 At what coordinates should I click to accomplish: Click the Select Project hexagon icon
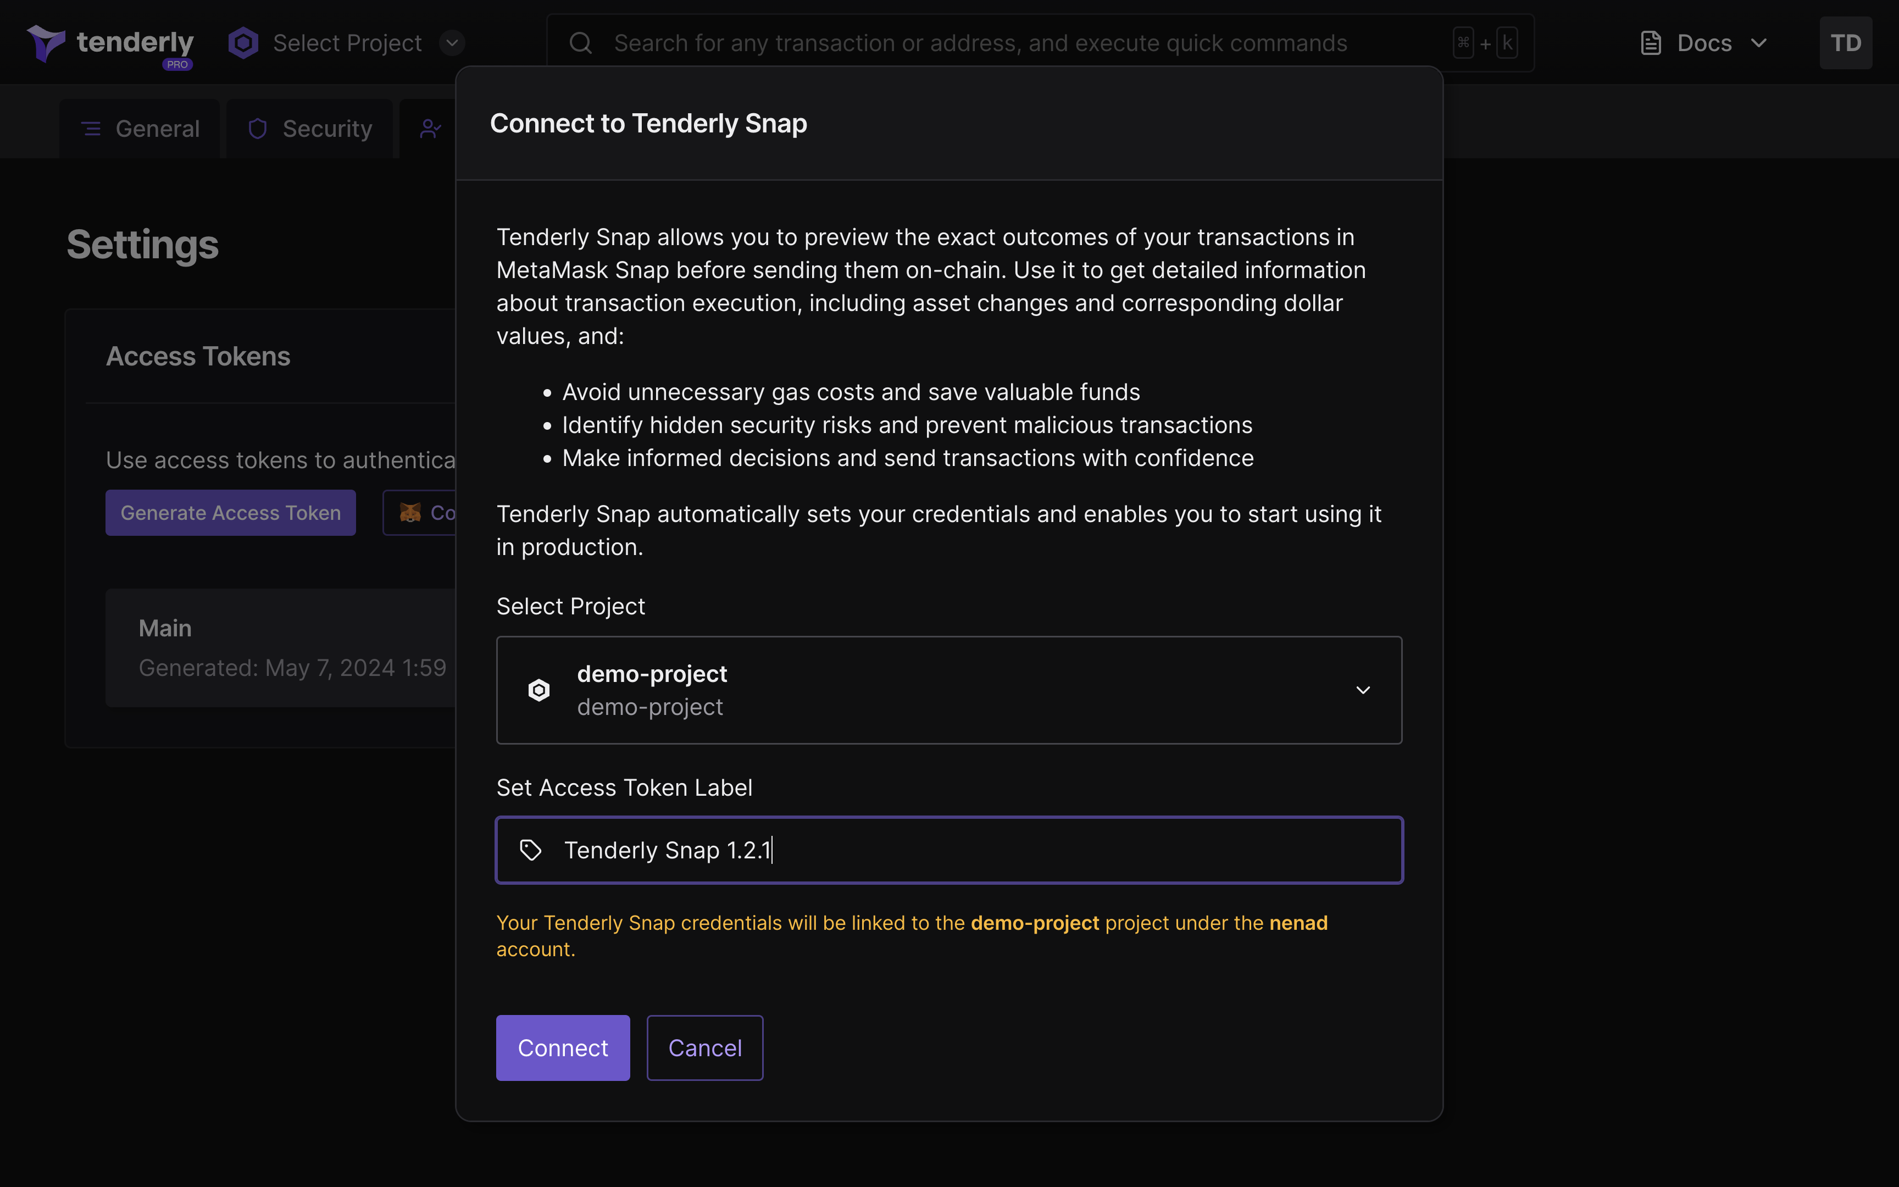pos(243,43)
